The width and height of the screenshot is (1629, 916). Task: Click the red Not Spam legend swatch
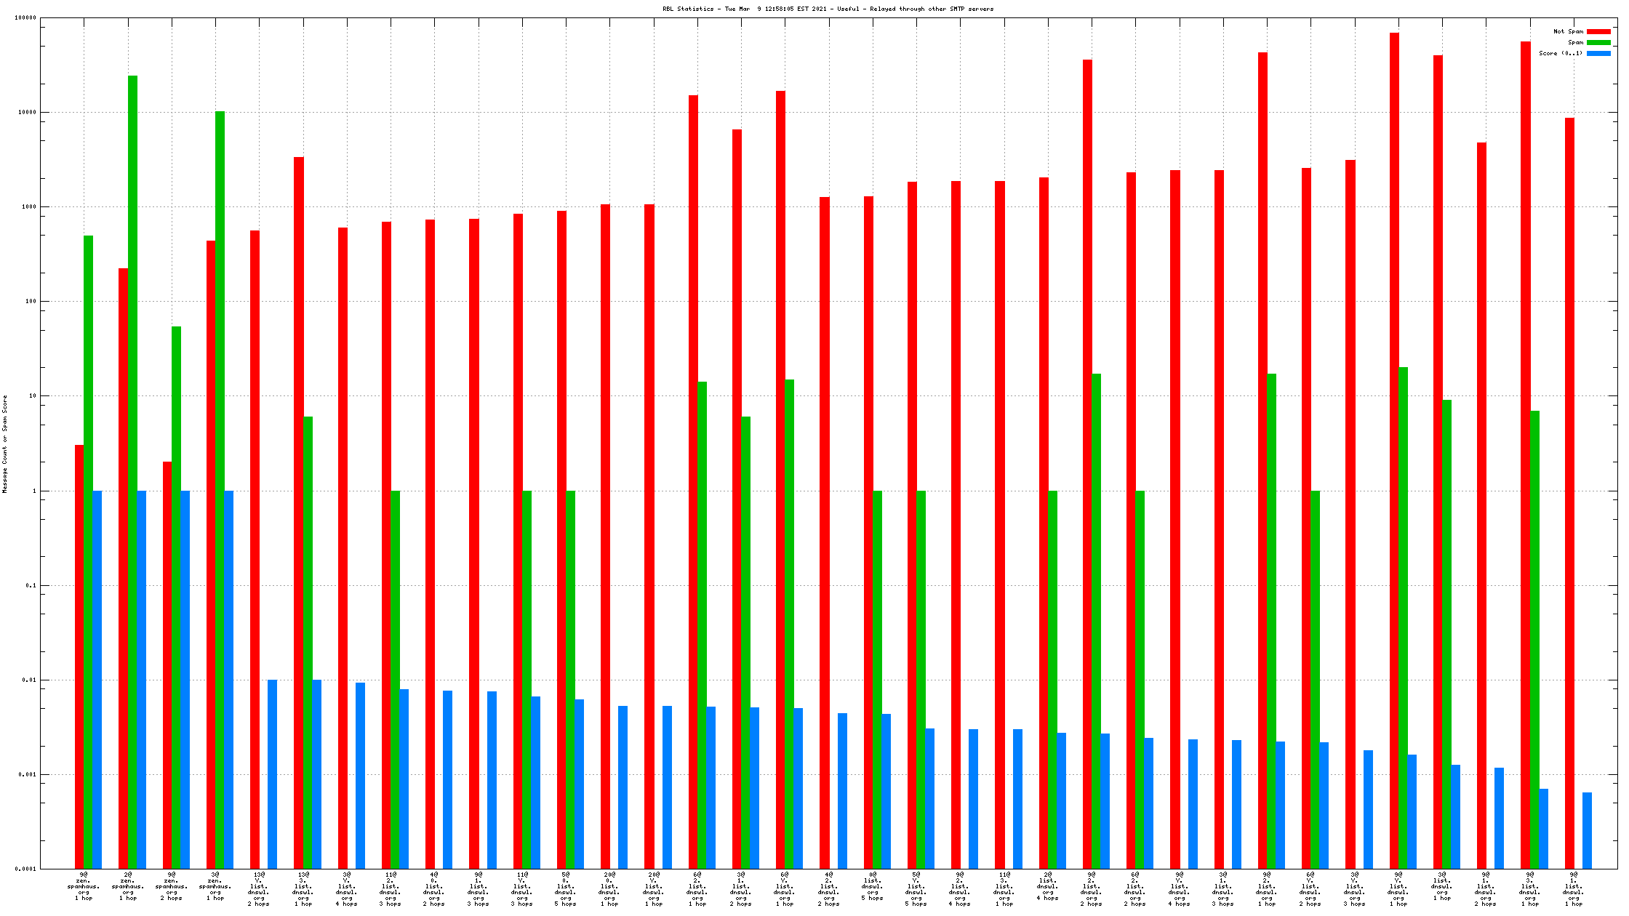[1598, 31]
